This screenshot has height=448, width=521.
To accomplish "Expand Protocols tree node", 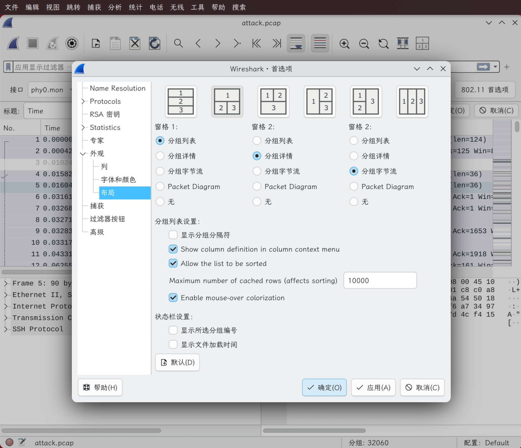I will click(83, 101).
